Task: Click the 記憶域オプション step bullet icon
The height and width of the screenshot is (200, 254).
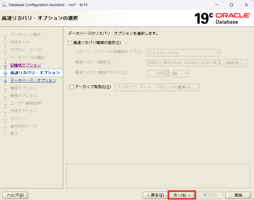Action: point(5,65)
